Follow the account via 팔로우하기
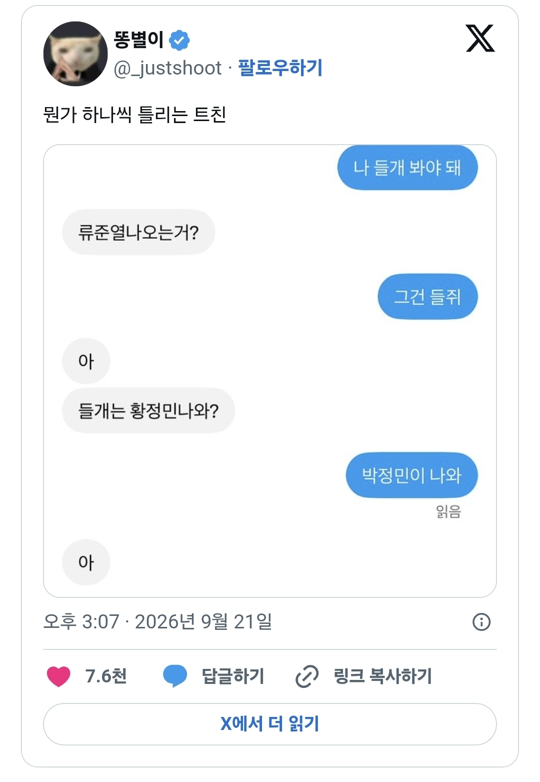This screenshot has height=782, width=540. pyautogui.click(x=280, y=68)
